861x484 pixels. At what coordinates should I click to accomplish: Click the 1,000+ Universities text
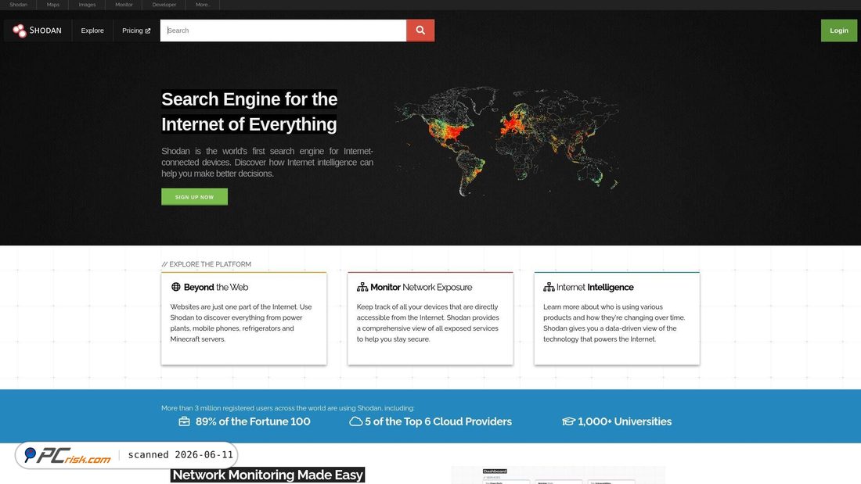pyautogui.click(x=625, y=421)
